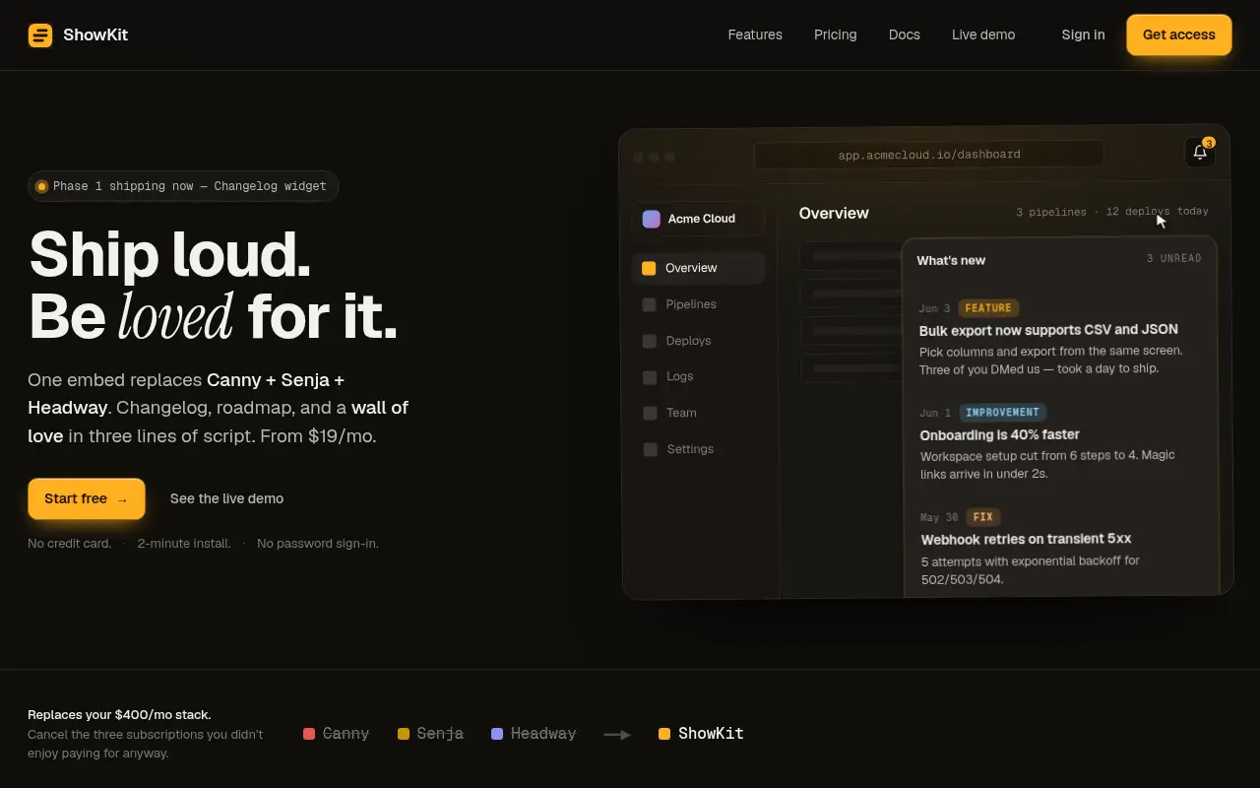
Task: Click the Phase 1 shipping now announcement pill
Action: 183,186
